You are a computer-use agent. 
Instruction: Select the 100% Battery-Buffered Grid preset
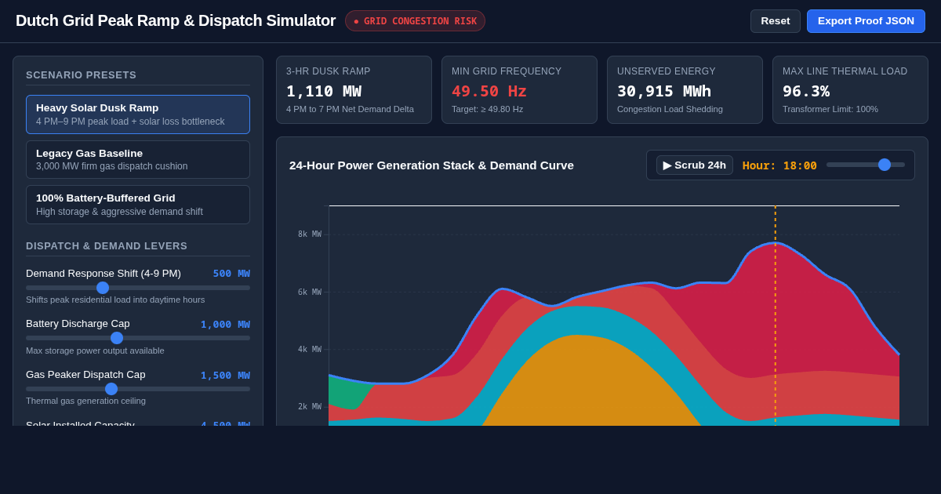coord(138,205)
